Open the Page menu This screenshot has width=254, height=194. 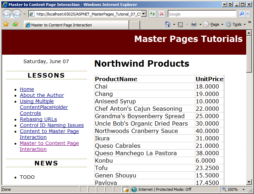(x=213, y=25)
